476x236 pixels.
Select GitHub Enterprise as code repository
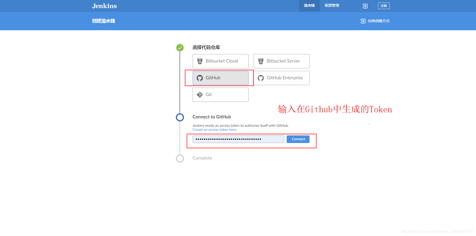pyautogui.click(x=281, y=78)
